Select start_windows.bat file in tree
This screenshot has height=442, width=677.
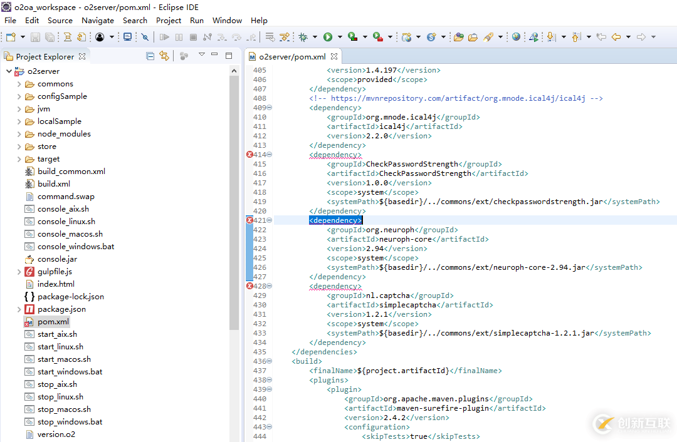[70, 372]
